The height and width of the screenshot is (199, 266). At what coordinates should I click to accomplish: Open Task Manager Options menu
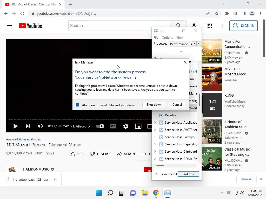(167, 38)
